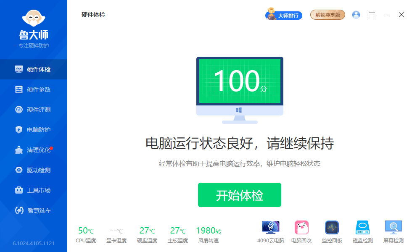412x252 pixels.
Task: Click the 鲁大师 logo in the sidebar
Action: [34, 25]
